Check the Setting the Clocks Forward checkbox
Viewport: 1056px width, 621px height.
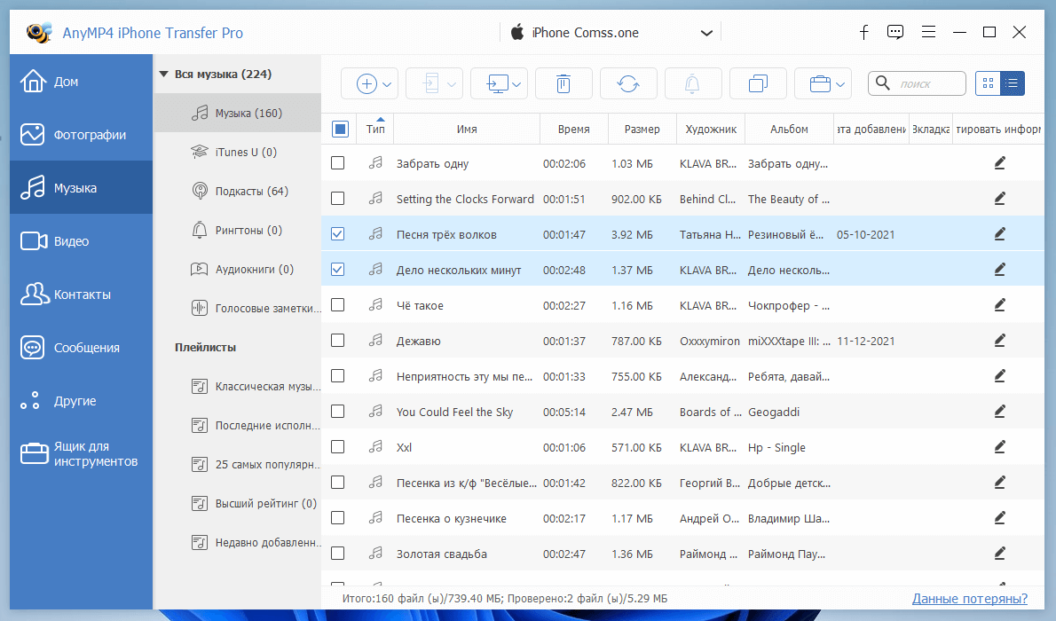click(x=338, y=199)
